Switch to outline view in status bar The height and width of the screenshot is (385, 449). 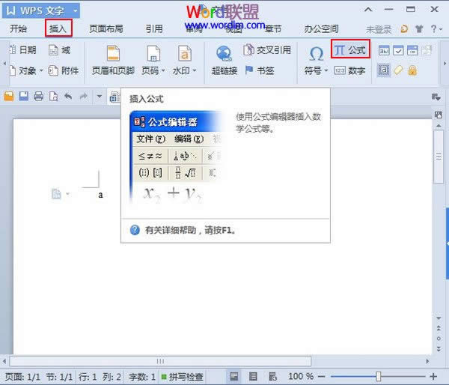pyautogui.click(x=253, y=376)
